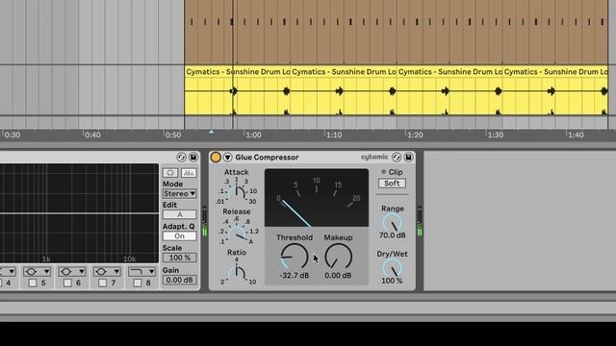
Task: Click the Glue Compressor title bar
Action: (x=312, y=158)
